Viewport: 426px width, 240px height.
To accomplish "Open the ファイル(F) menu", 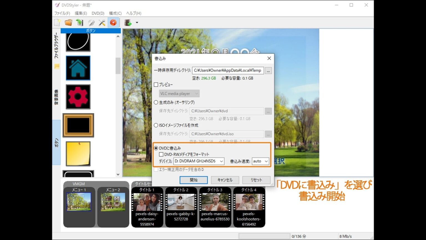I will tap(62, 13).
